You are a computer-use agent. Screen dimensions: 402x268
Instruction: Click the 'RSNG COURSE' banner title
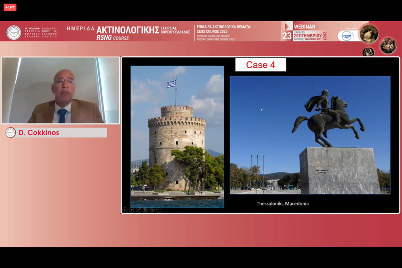[113, 38]
